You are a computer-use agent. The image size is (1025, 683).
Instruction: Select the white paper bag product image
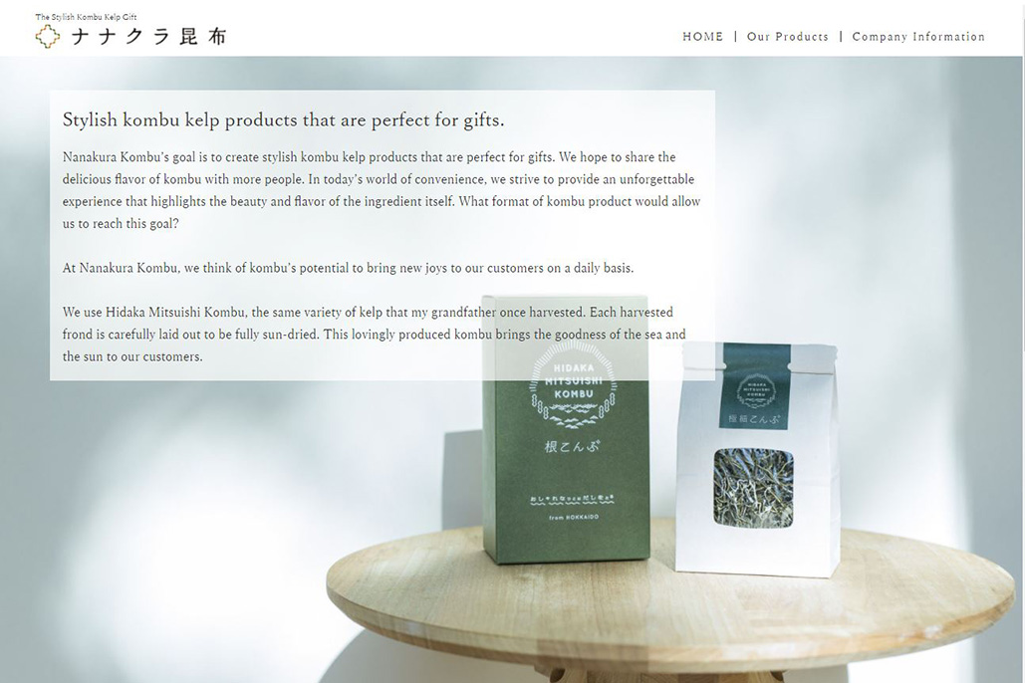click(x=757, y=460)
